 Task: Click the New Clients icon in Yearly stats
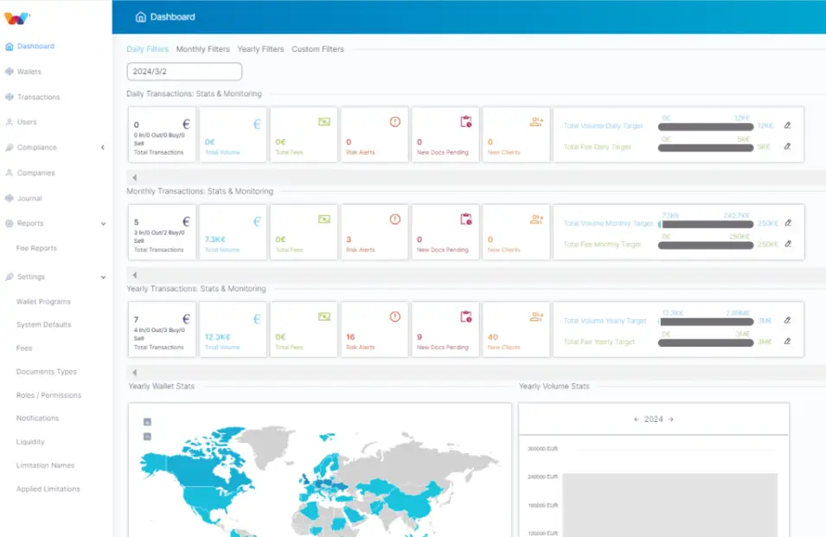[535, 318]
